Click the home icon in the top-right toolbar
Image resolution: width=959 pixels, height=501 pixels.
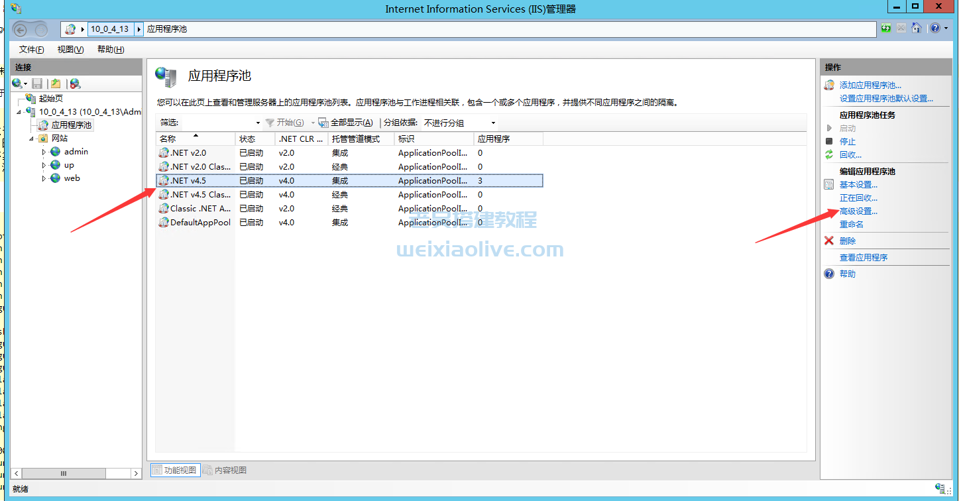pyautogui.click(x=916, y=28)
